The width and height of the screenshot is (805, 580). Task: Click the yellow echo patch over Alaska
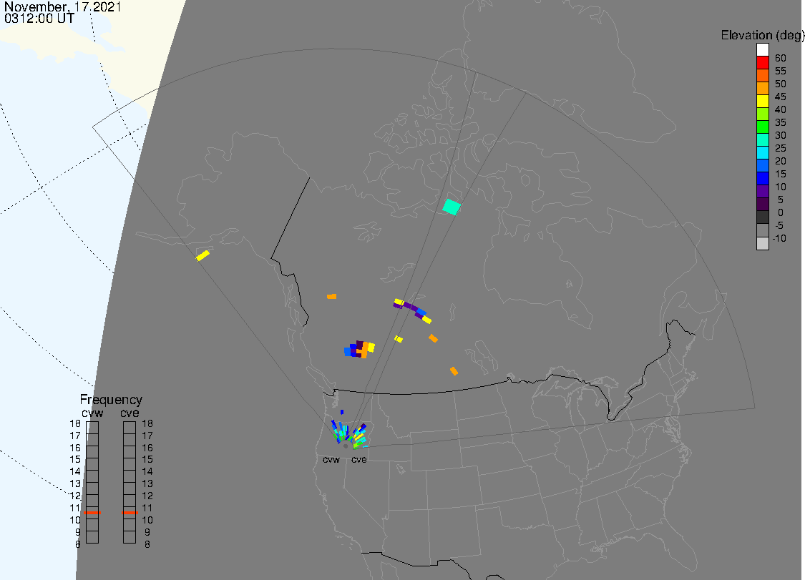203,255
